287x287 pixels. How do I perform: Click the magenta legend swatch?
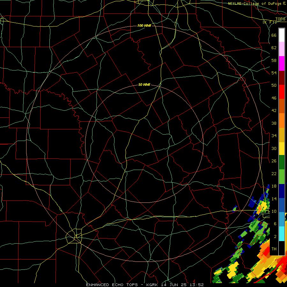pyautogui.click(x=282, y=63)
